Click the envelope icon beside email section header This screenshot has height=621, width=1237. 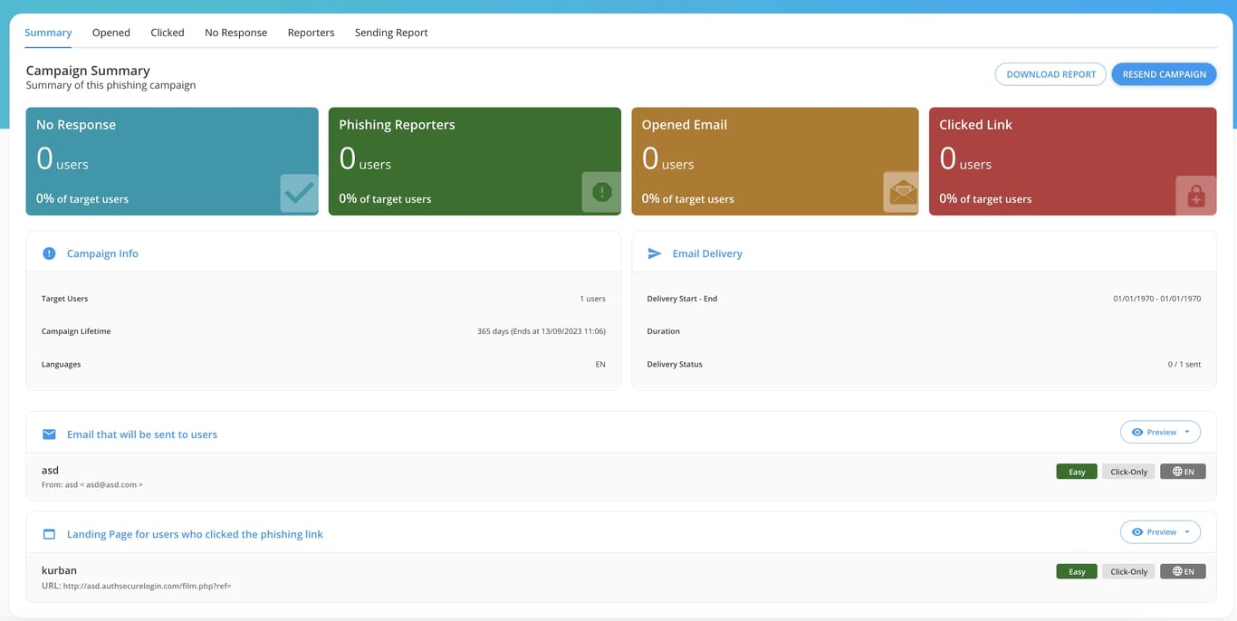(49, 434)
